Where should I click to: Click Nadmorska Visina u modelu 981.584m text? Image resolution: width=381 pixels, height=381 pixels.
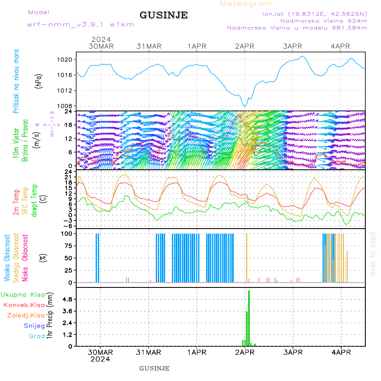pos(297,28)
